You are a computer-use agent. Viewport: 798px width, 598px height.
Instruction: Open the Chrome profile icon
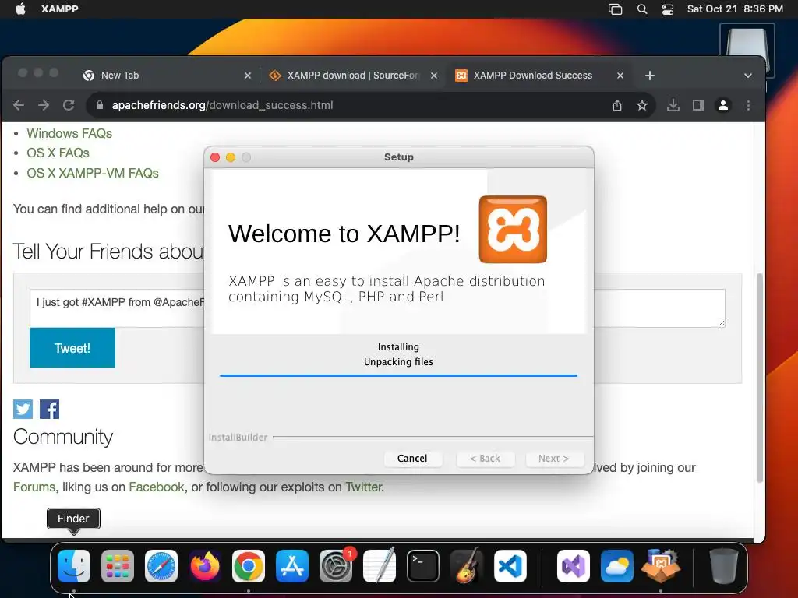click(x=722, y=105)
